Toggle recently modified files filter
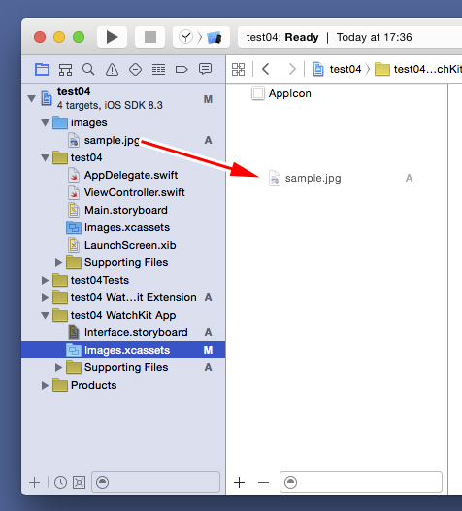 coord(60,482)
